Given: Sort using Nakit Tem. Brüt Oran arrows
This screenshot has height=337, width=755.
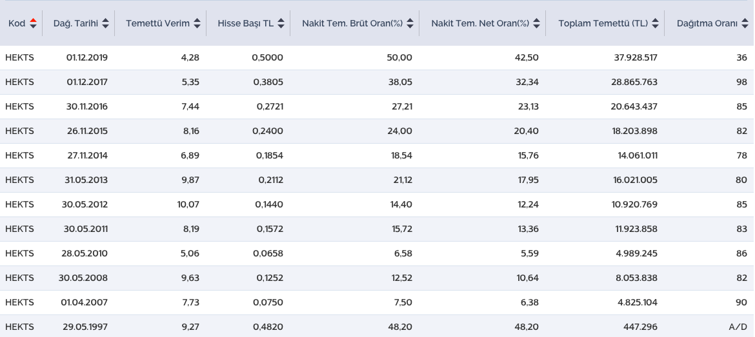Looking at the screenshot, I should coord(410,23).
